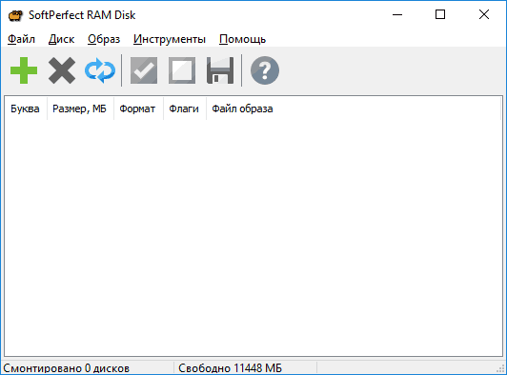
Task: Click the grayed checkmark toolbar icon
Action: 144,70
